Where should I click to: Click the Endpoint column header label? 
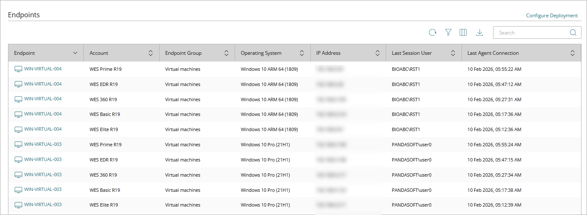24,53
